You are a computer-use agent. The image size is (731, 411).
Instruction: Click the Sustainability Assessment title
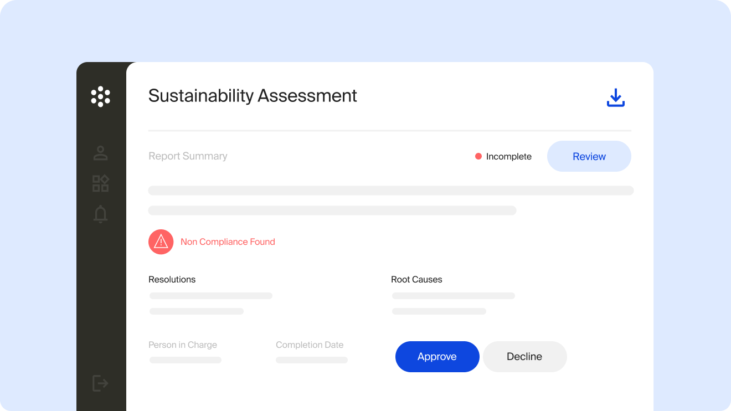pyautogui.click(x=253, y=96)
